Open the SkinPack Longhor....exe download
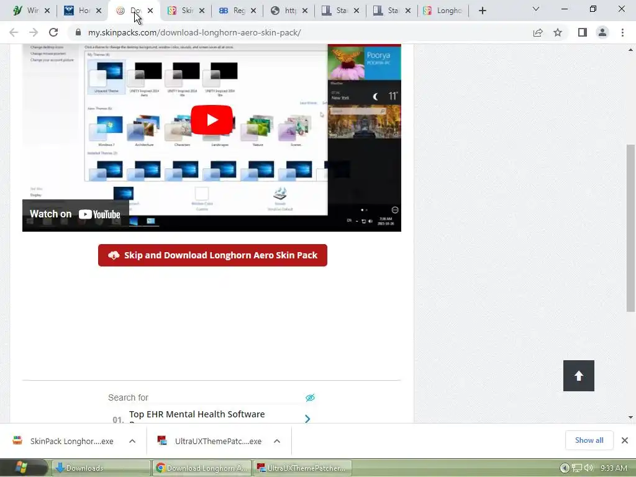 click(x=65, y=441)
